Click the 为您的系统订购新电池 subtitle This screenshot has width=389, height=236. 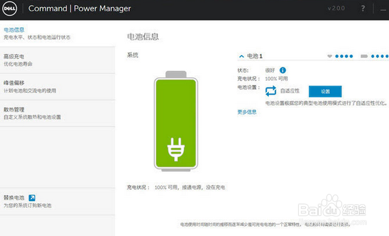tap(27, 206)
